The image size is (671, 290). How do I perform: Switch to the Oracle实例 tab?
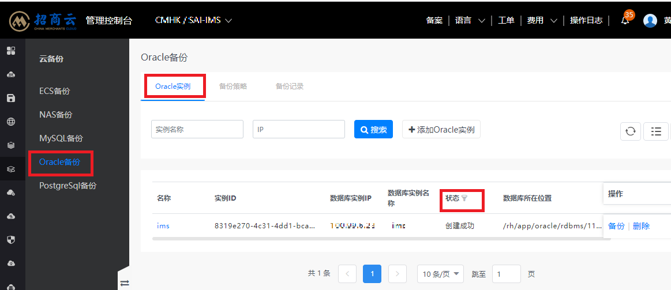click(x=173, y=86)
